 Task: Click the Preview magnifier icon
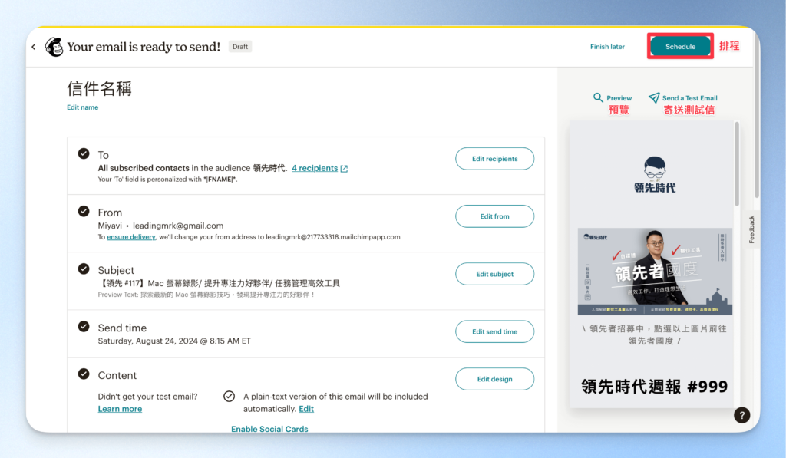tap(598, 97)
